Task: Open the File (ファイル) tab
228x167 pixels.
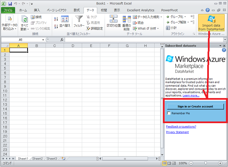Action: pos(8,10)
